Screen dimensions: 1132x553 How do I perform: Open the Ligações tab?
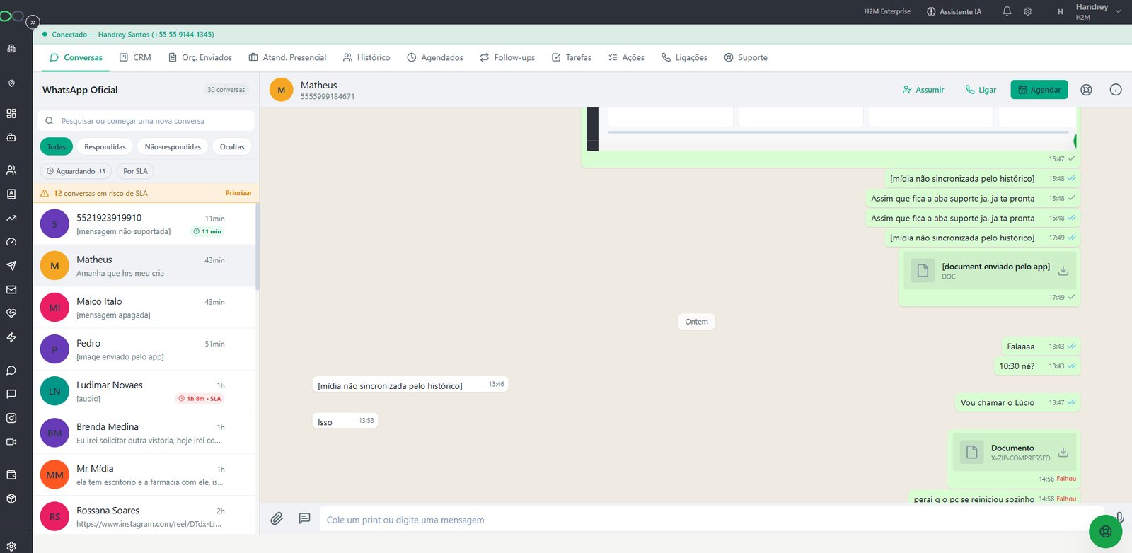click(684, 57)
